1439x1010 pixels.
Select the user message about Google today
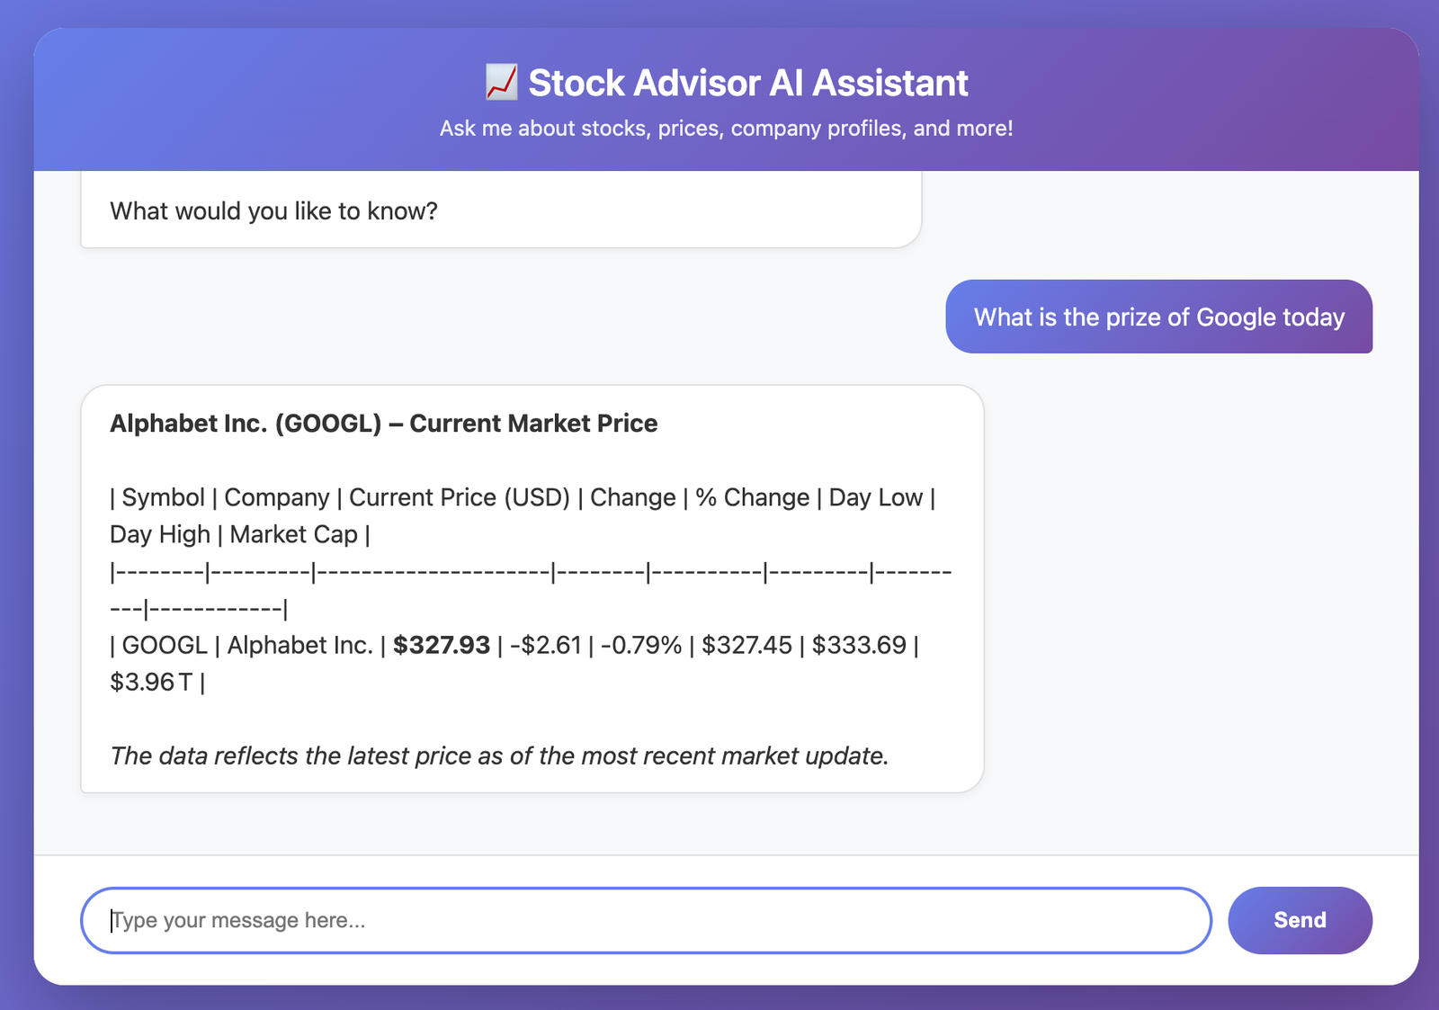[1158, 317]
